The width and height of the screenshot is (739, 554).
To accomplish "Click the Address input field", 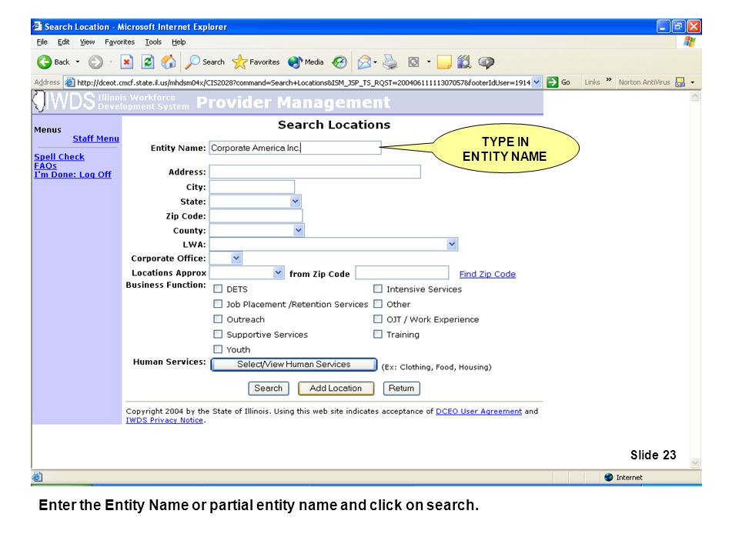I will pos(315,172).
